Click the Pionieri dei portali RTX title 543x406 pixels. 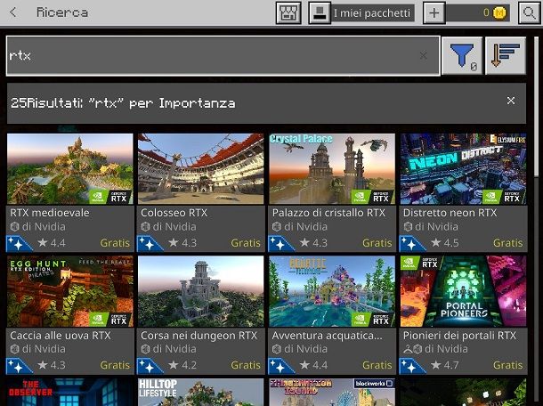point(459,336)
